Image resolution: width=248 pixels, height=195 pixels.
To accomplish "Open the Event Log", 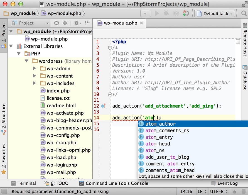I will (224, 183).
